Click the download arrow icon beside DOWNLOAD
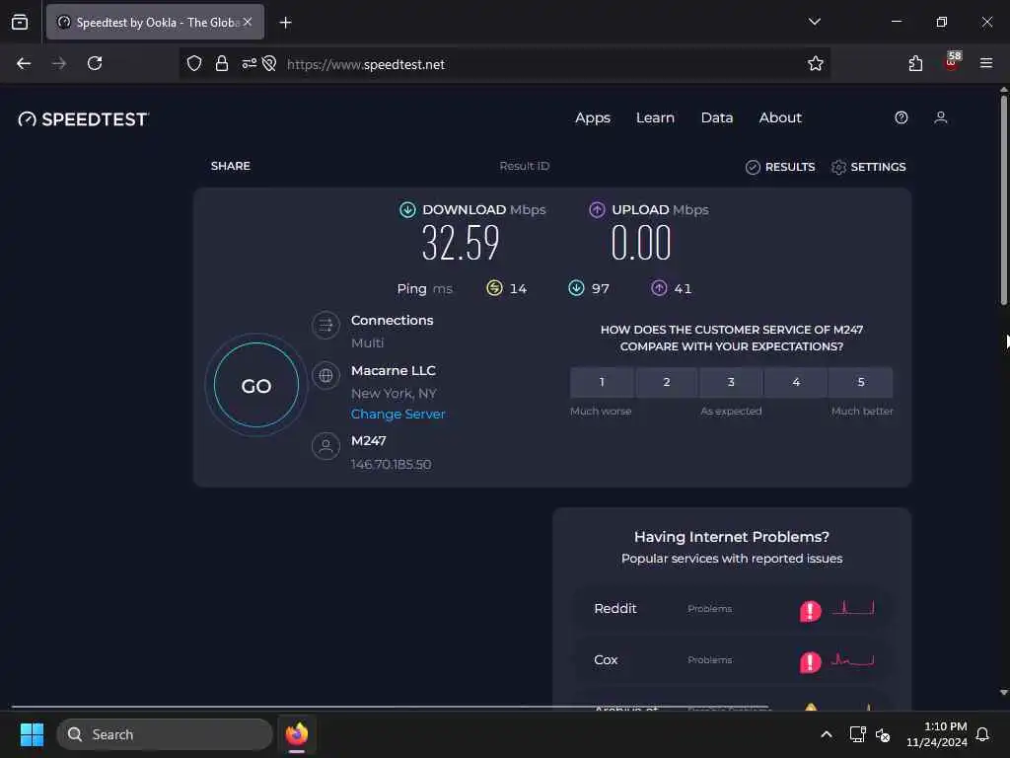 (407, 209)
